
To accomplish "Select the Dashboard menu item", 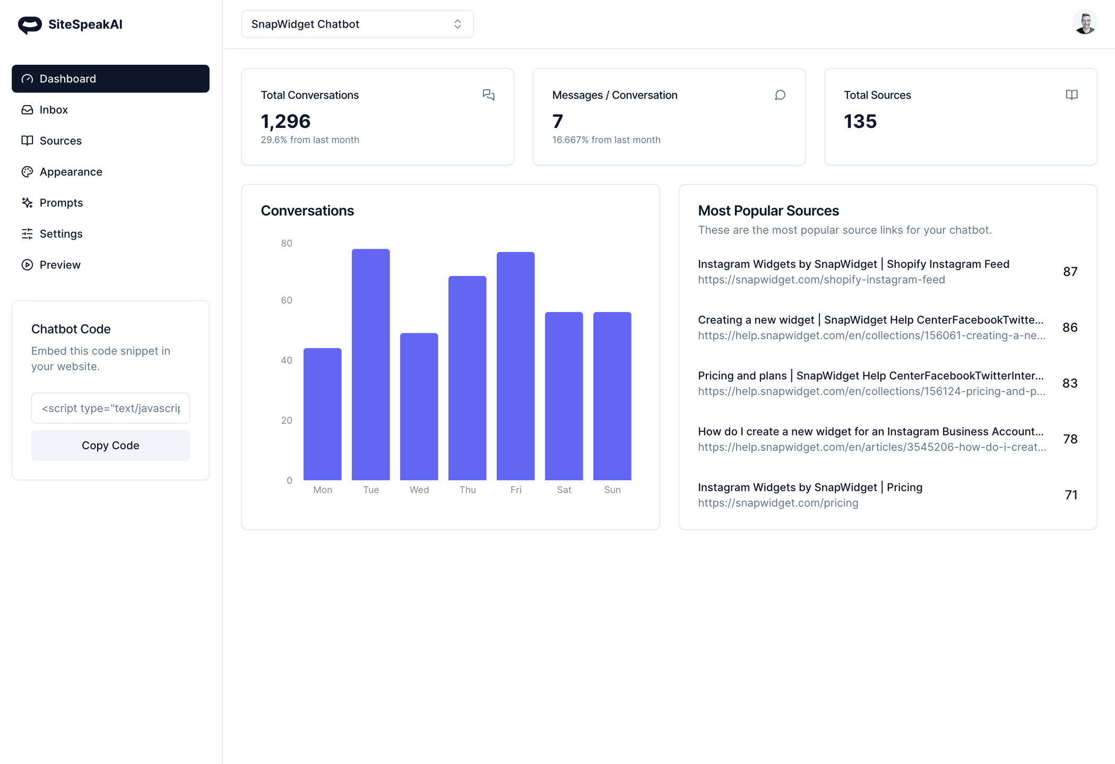I will click(x=110, y=79).
